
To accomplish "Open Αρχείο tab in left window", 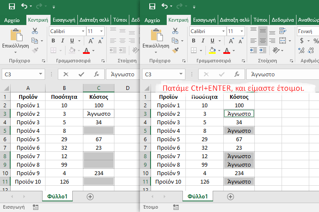I will pyautogui.click(x=12, y=20).
